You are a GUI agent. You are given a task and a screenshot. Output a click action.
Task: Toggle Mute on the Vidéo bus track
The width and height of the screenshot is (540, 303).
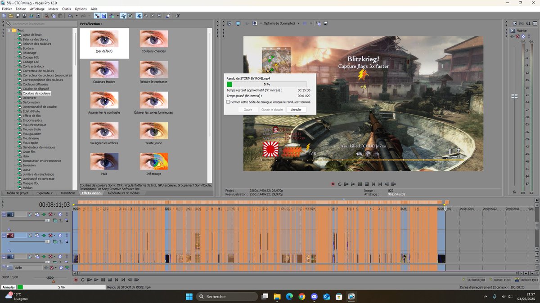pyautogui.click(x=61, y=267)
